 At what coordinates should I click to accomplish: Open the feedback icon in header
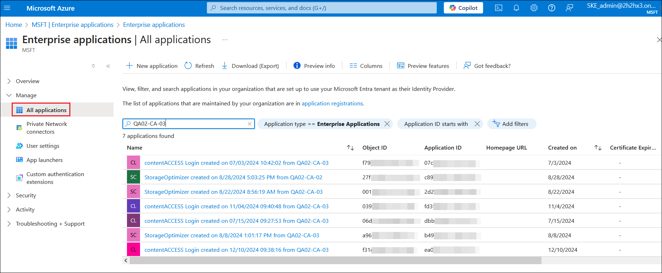click(x=569, y=8)
